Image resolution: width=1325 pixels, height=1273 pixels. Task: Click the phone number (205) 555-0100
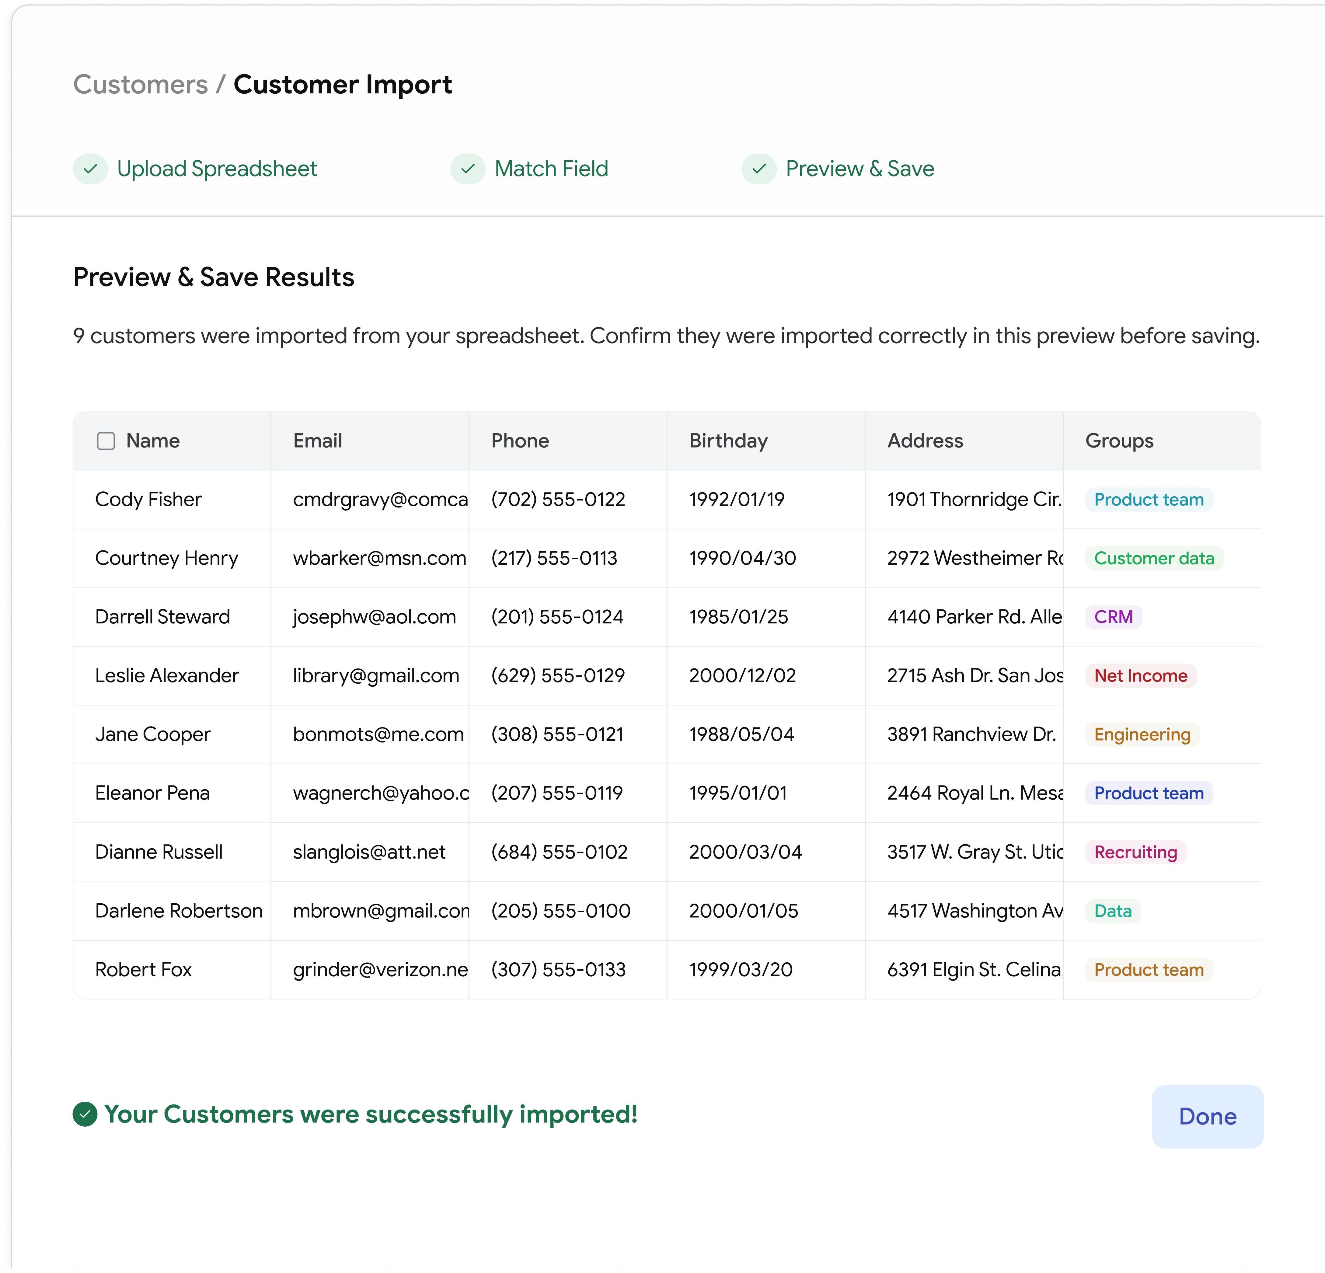tap(560, 911)
